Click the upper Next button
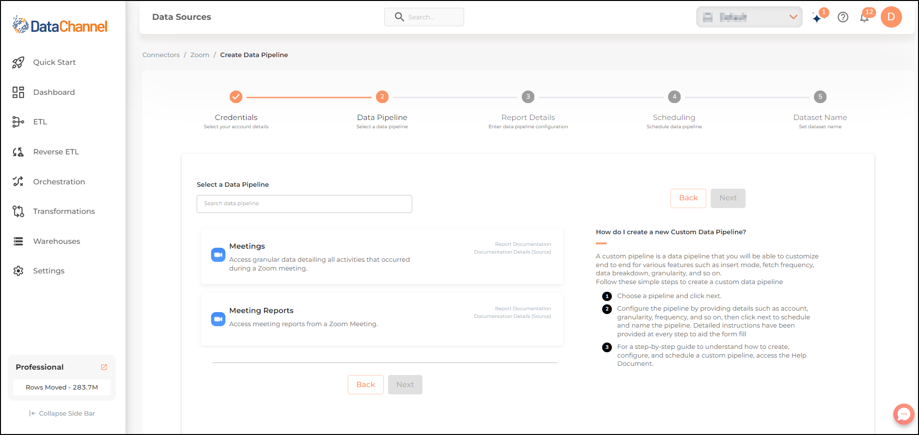Image resolution: width=919 pixels, height=435 pixels. tap(728, 198)
